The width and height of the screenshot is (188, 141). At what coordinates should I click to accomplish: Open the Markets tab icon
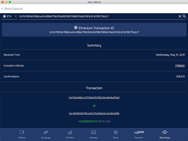point(93,132)
